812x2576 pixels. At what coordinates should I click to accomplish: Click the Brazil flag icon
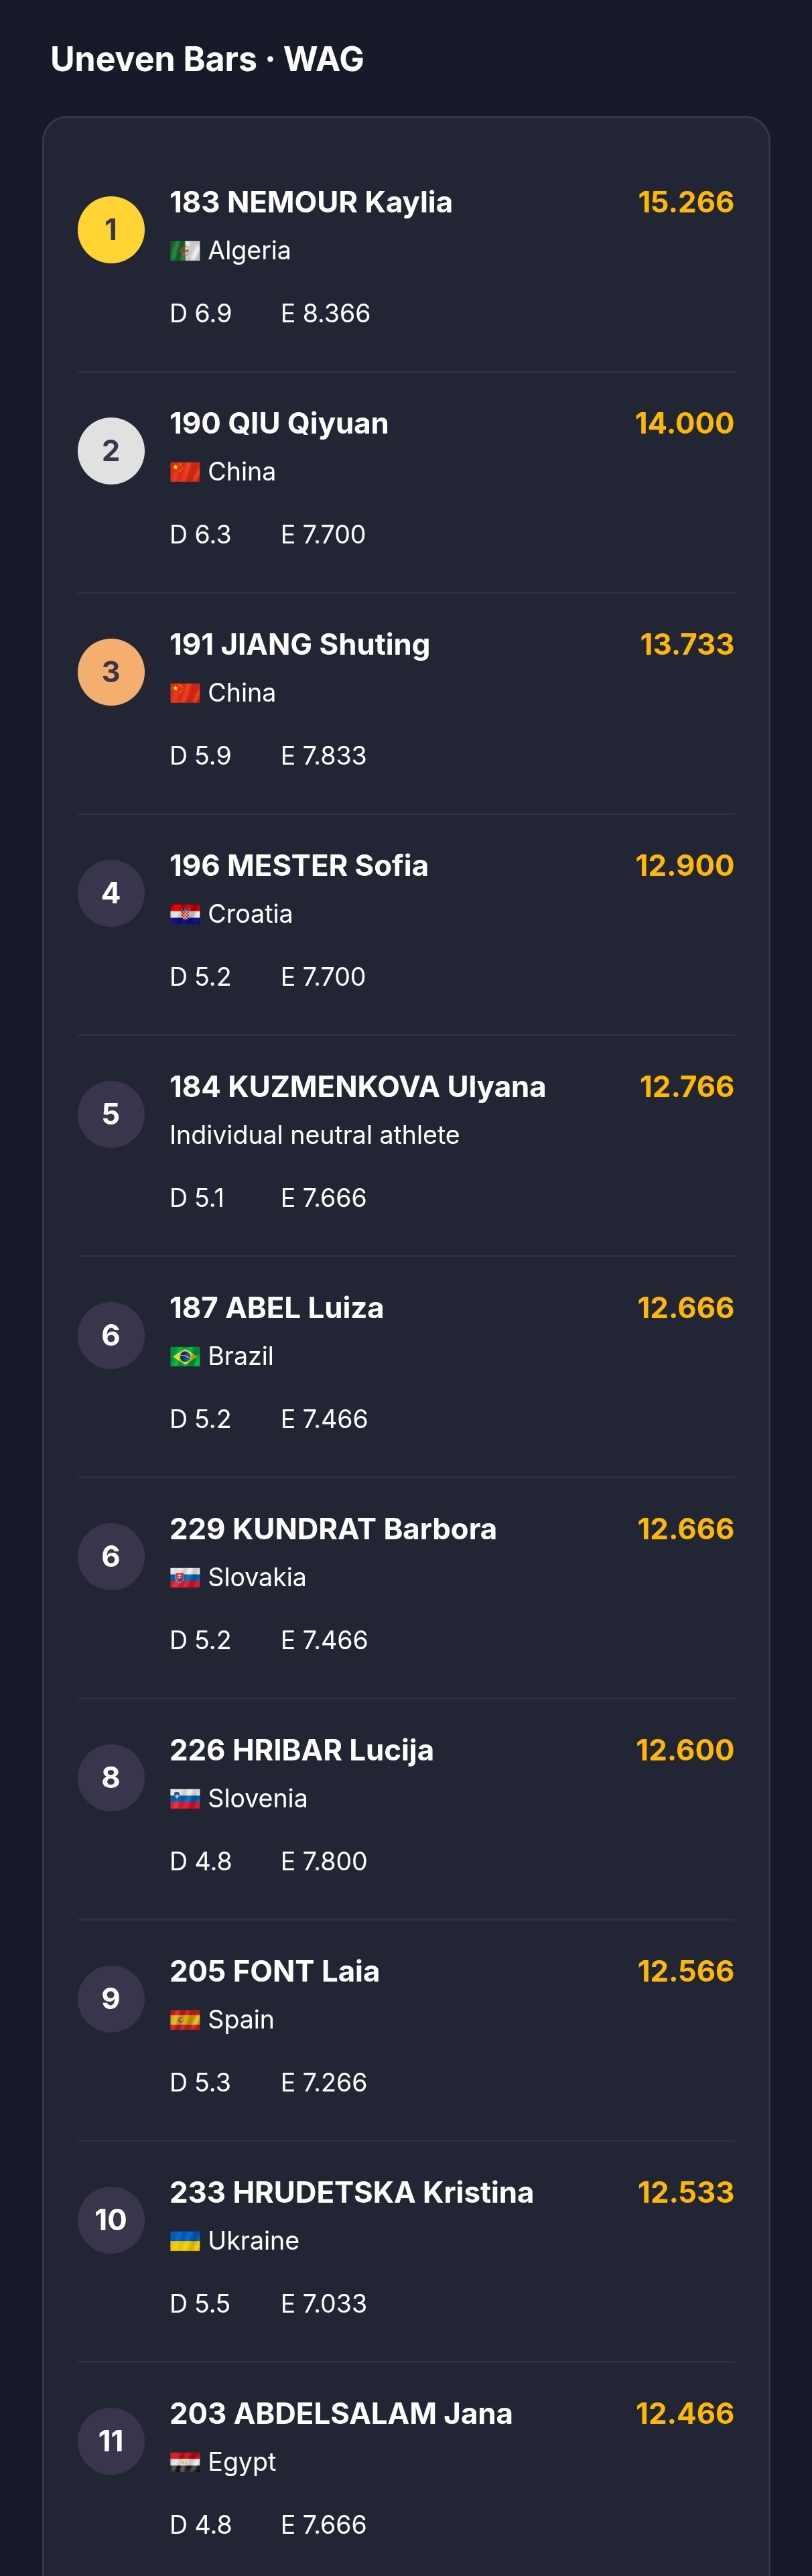(x=185, y=1356)
